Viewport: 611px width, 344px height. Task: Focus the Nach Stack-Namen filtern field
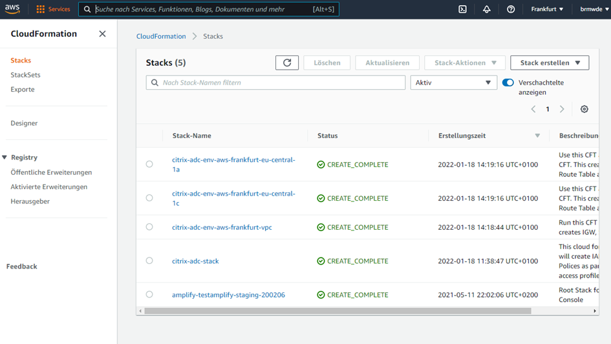click(275, 83)
